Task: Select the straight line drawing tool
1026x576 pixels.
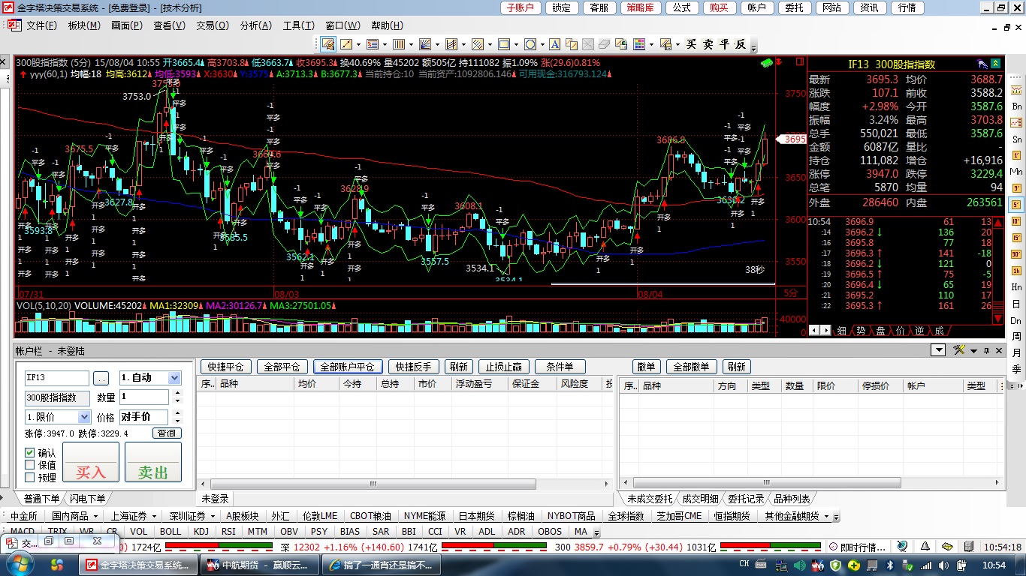Action: pyautogui.click(x=346, y=44)
